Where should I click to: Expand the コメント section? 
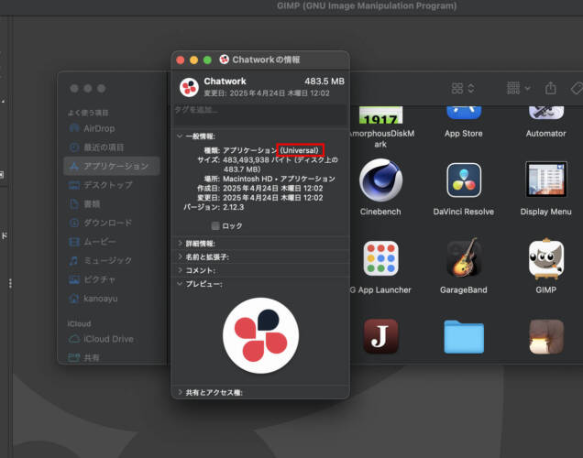click(180, 270)
